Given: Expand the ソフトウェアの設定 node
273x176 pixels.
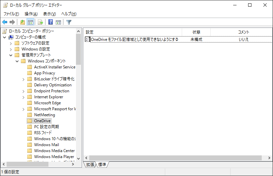Looking at the screenshot, I should [x=11, y=43].
